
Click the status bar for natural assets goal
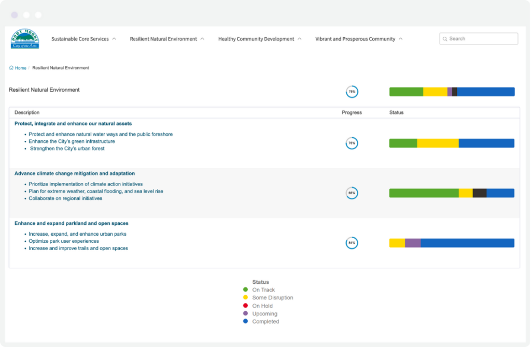[452, 143]
